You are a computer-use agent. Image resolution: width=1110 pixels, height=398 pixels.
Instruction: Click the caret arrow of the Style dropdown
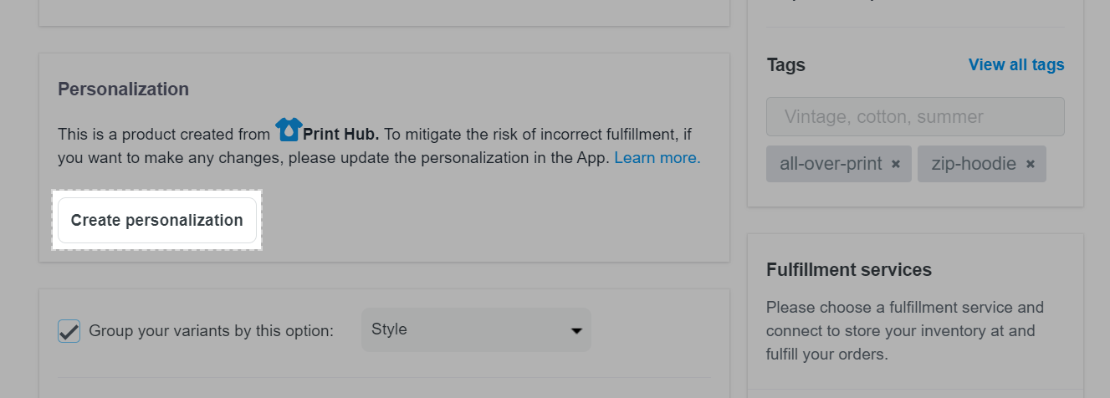(576, 331)
